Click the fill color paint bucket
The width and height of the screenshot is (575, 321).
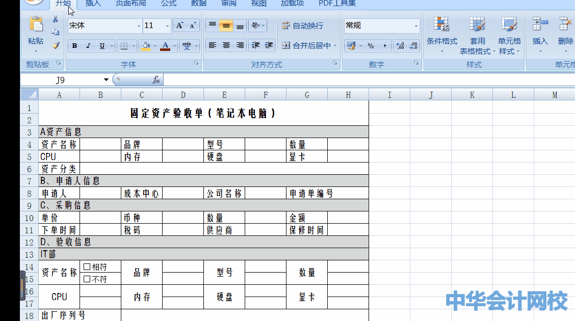(146, 46)
